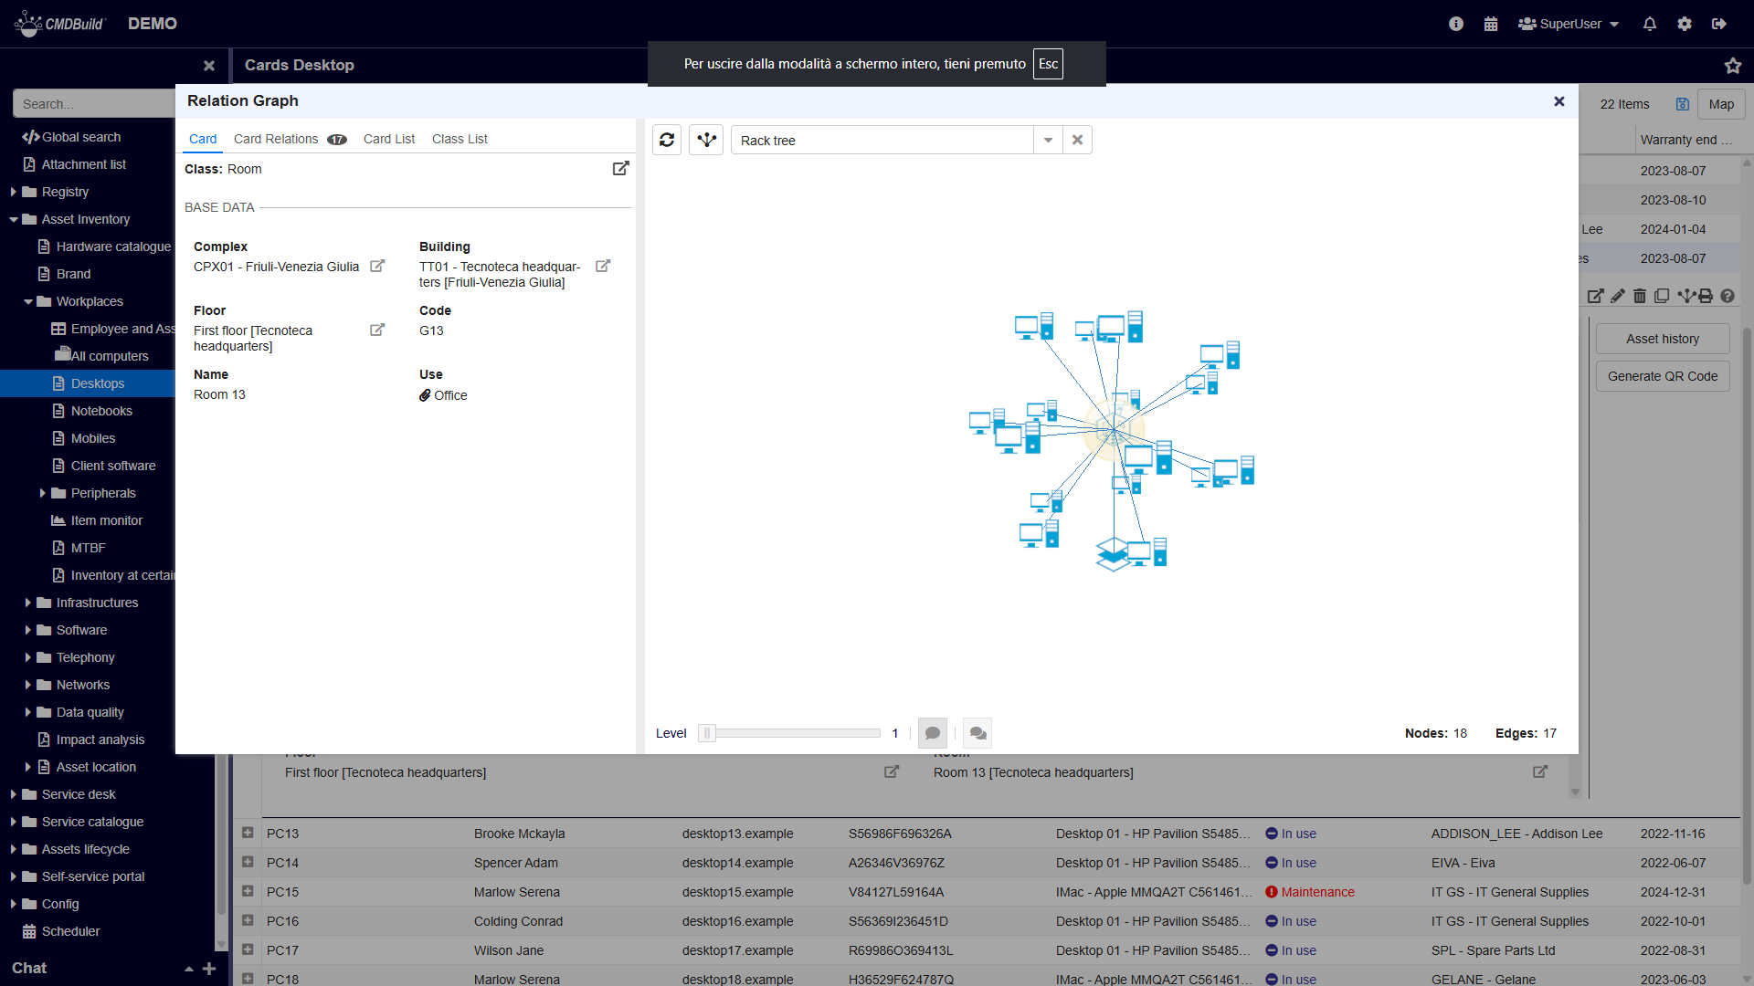
Task: Open SuperUser account menu
Action: coord(1569,24)
